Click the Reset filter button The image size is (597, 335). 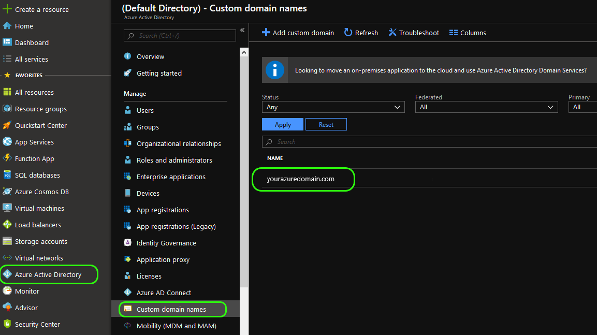point(326,124)
